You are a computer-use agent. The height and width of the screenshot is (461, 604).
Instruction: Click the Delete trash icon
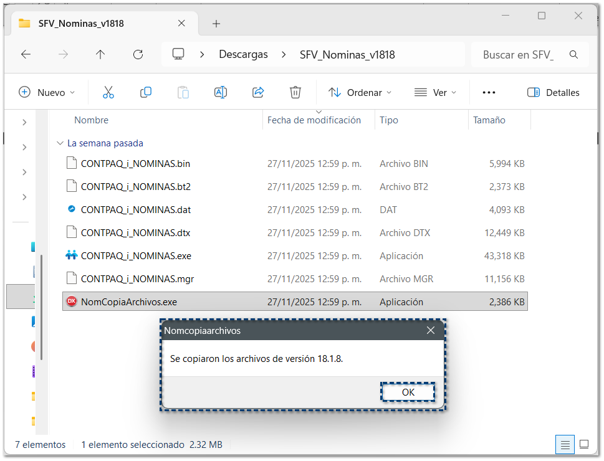tap(295, 92)
